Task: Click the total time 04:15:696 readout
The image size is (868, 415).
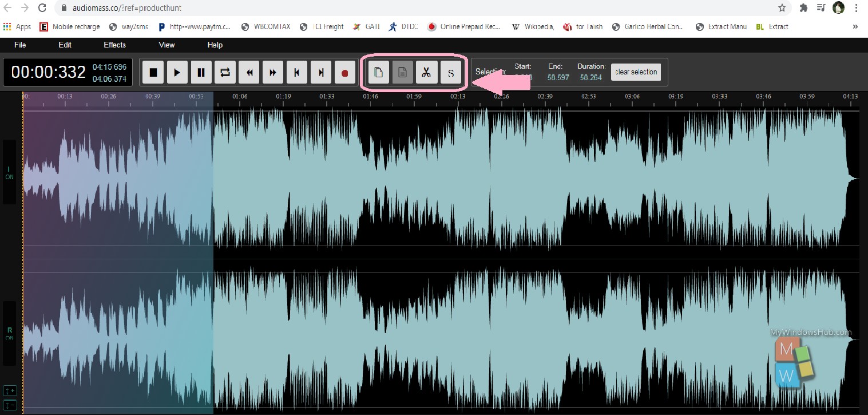Action: 109,67
